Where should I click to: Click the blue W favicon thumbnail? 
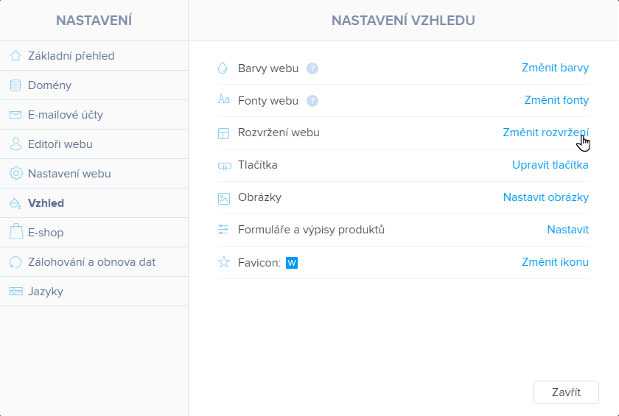tap(292, 263)
